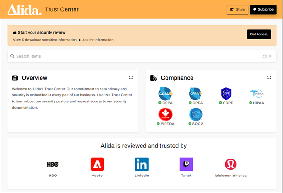This screenshot has height=193, width=283.
Task: Open the CCPA compliance badge
Action: click(166, 93)
